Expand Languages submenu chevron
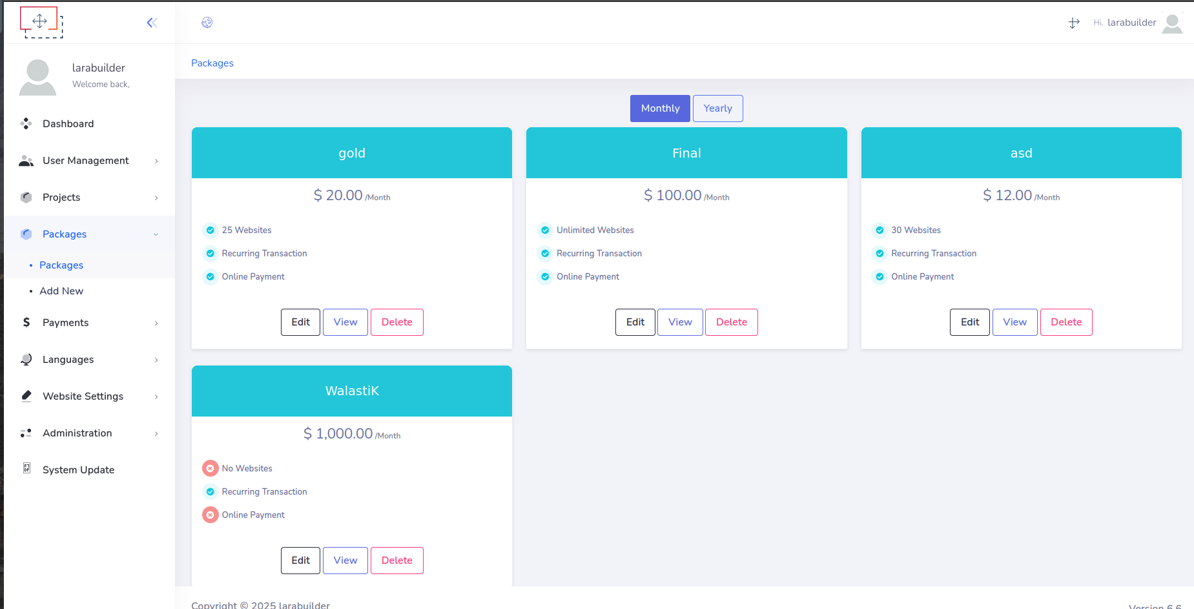This screenshot has height=609, width=1194. [x=156, y=360]
